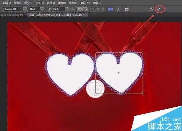Open the character panel folder icon
The height and width of the screenshot is (131, 182).
click(x=127, y=9)
